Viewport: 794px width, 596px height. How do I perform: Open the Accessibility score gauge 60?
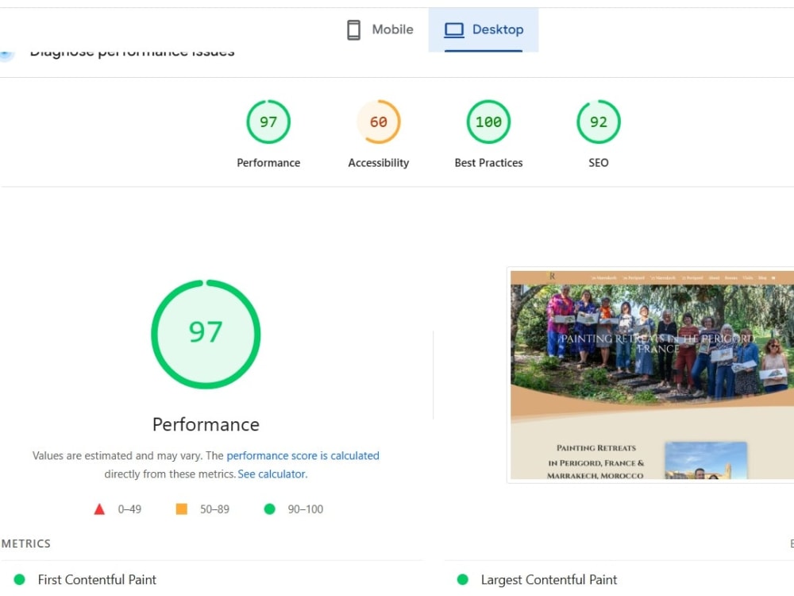[x=378, y=122]
